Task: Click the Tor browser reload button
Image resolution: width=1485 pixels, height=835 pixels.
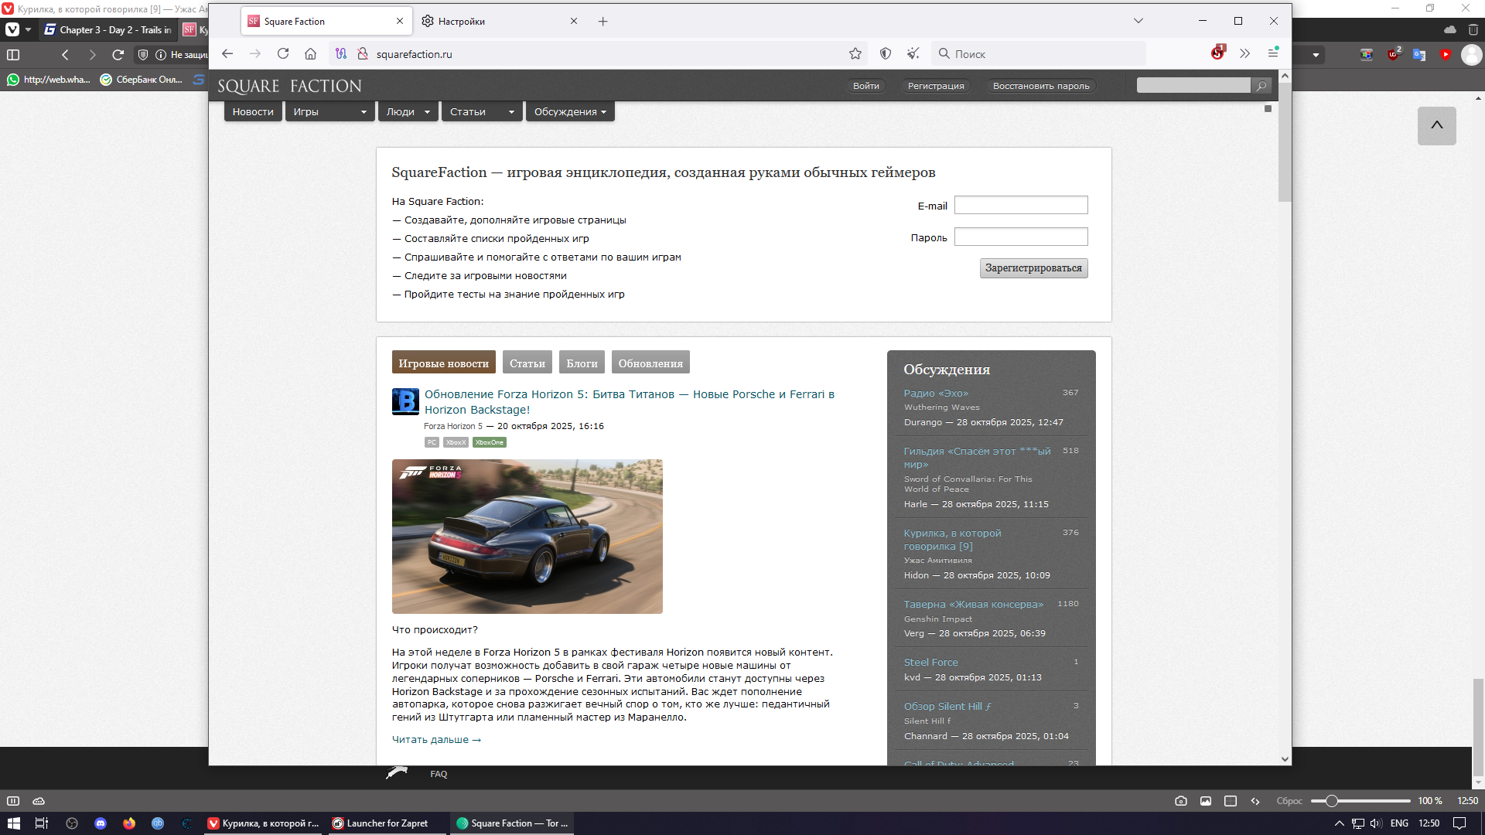Action: [283, 53]
